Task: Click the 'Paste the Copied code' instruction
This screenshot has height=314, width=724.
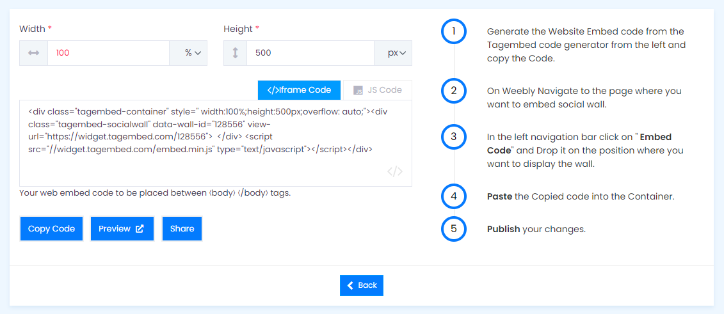Action: [581, 196]
